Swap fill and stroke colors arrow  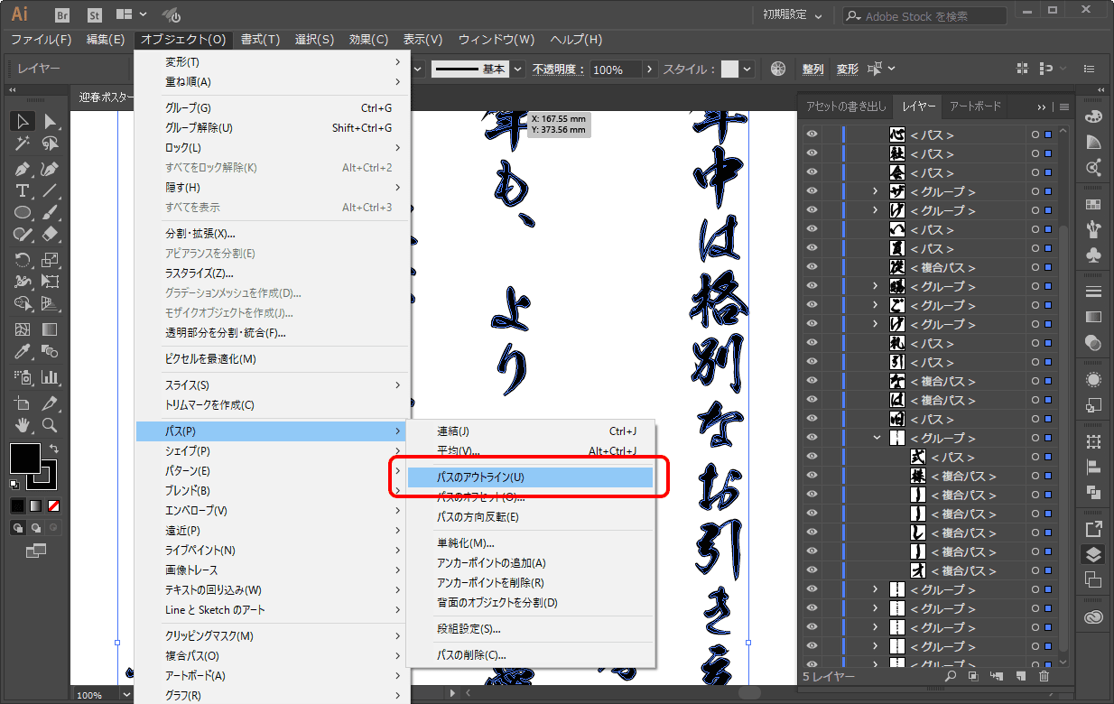(x=53, y=449)
